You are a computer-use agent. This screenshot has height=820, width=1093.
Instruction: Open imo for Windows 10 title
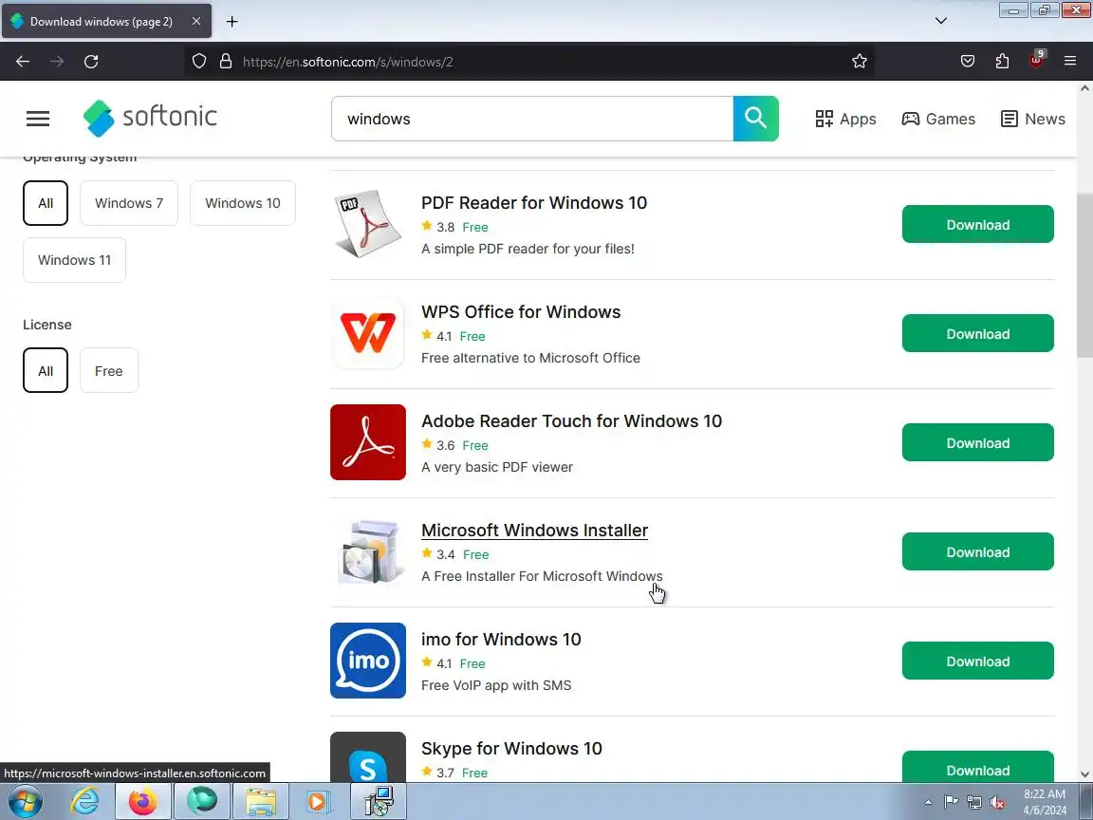pos(501,640)
